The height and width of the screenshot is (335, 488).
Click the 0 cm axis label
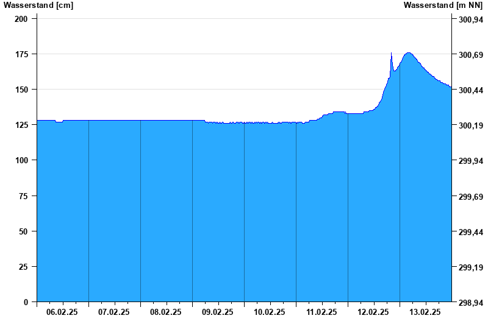pos(26,302)
